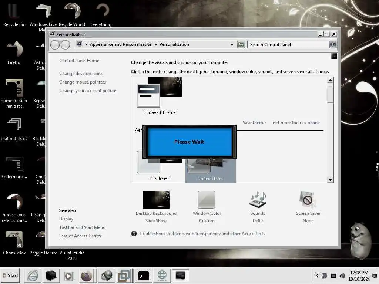Launch the Firefox desktop icon

(14, 53)
